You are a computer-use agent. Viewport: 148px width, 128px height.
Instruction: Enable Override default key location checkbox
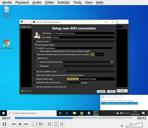point(38,62)
